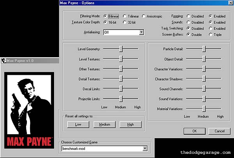Click the Filtering Mode label

pyautogui.click(x=90, y=16)
